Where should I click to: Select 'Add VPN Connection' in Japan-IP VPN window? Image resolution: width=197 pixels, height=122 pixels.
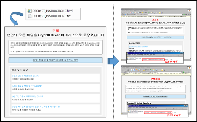132,57
